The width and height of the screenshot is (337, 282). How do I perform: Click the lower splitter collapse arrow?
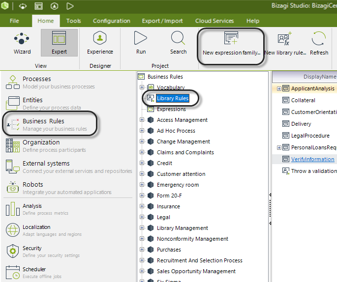(270, 223)
